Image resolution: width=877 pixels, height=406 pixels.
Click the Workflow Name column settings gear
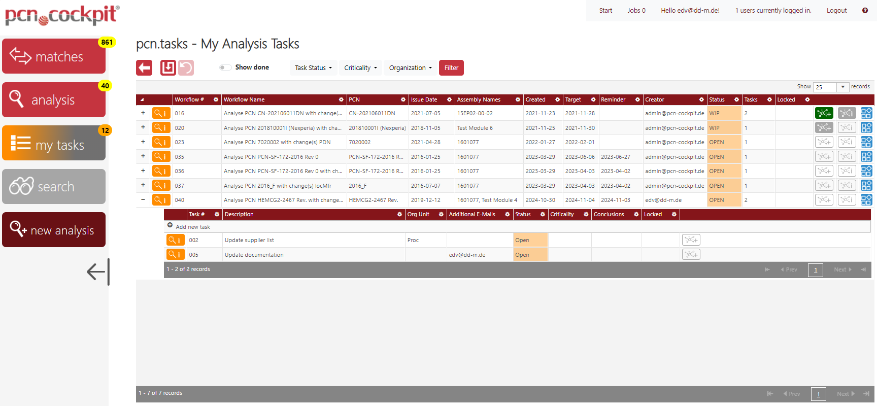click(x=341, y=100)
